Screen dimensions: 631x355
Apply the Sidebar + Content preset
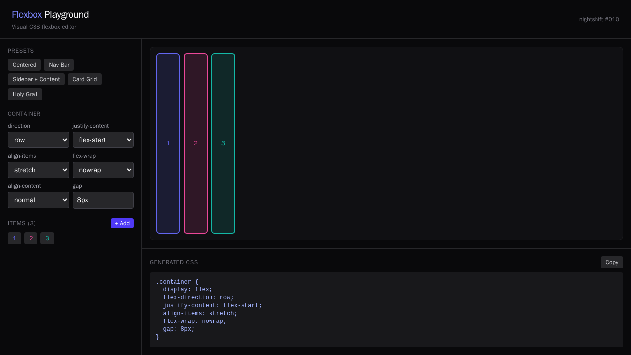click(x=36, y=79)
